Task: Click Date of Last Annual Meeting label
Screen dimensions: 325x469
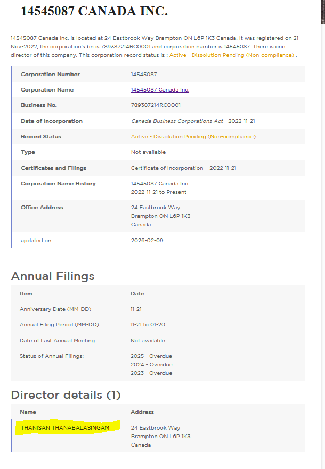Action: [x=57, y=341]
